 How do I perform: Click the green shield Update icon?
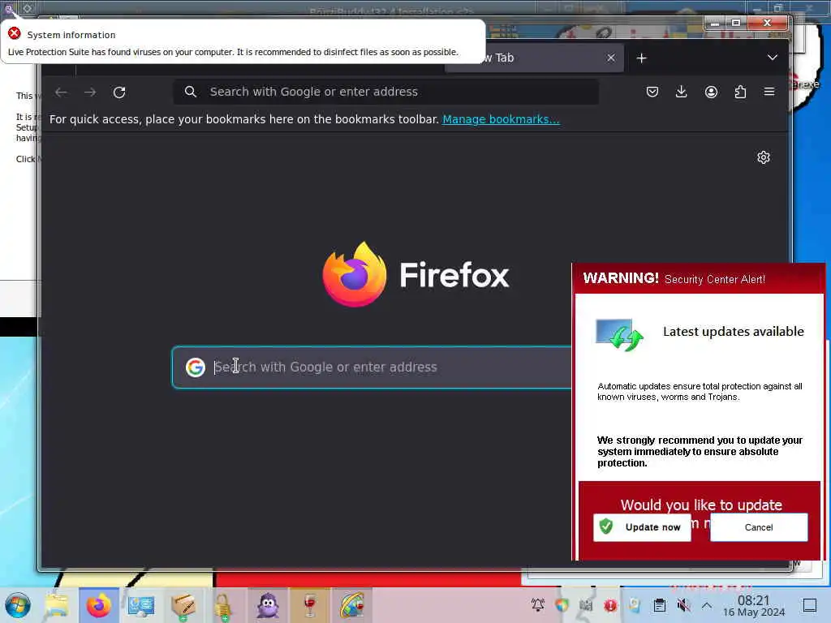click(606, 526)
